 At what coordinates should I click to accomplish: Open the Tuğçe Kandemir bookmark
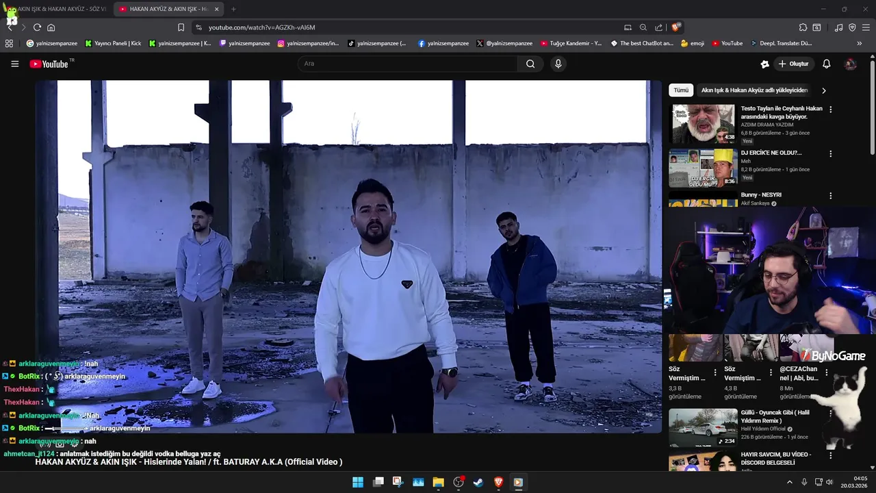(571, 43)
